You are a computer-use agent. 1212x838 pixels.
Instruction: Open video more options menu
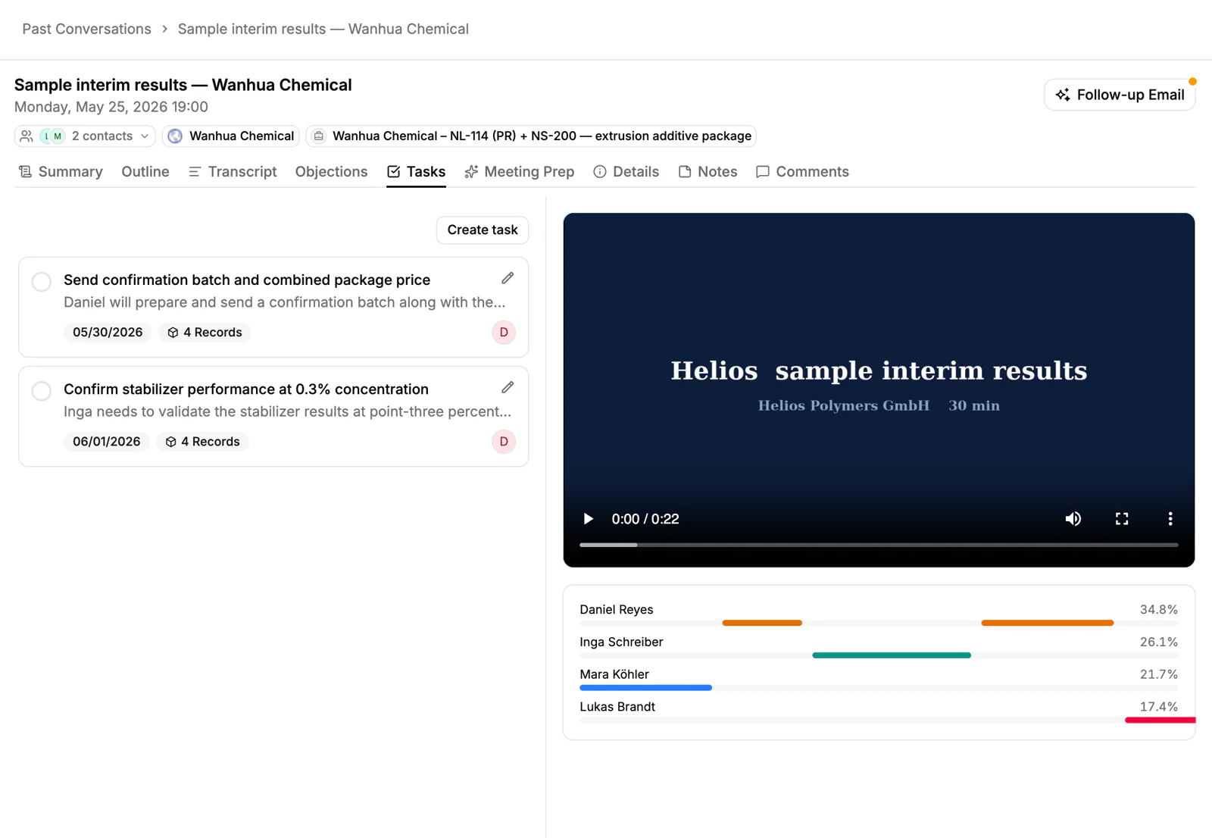[x=1170, y=519]
